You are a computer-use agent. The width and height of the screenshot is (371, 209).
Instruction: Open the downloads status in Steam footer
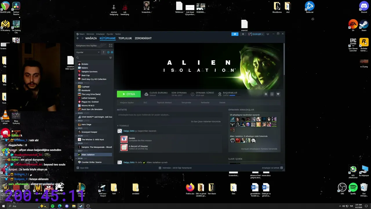pyautogui.click(x=175, y=168)
